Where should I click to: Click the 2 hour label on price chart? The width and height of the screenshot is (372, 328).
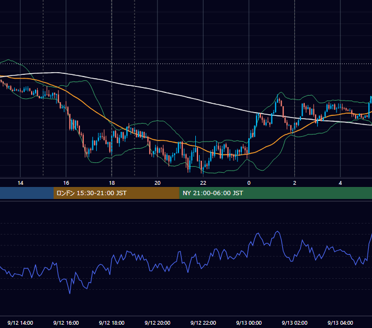point(295,183)
